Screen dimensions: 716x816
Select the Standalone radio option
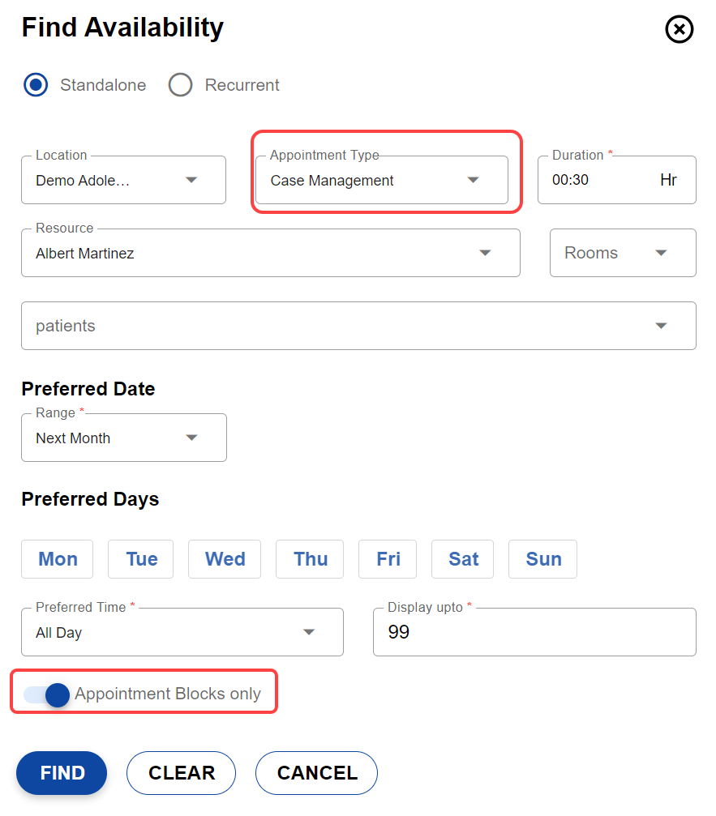click(x=36, y=85)
